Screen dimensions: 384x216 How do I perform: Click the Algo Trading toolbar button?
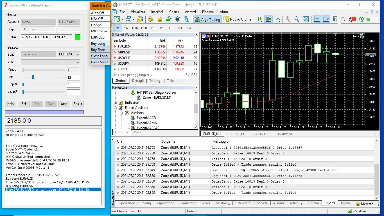coord(207,19)
